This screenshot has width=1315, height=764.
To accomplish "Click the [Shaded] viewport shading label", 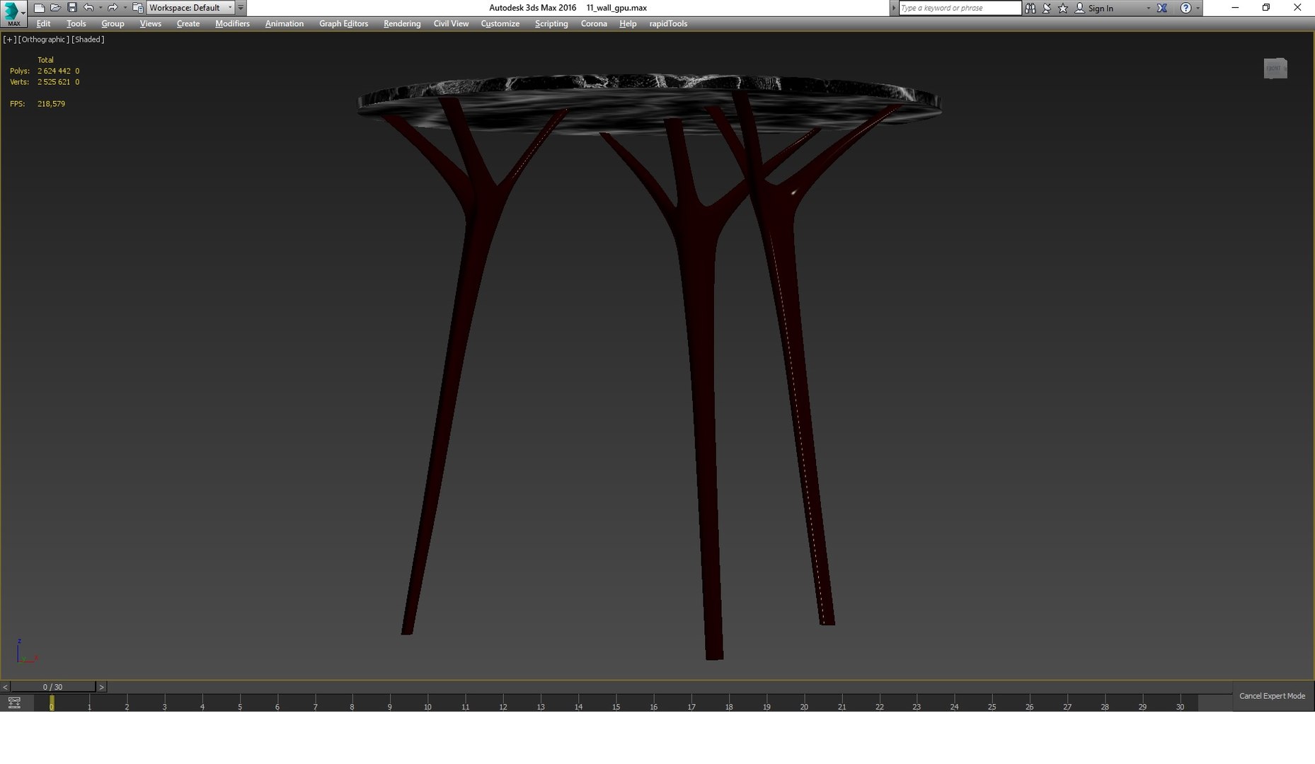I will pos(88,40).
